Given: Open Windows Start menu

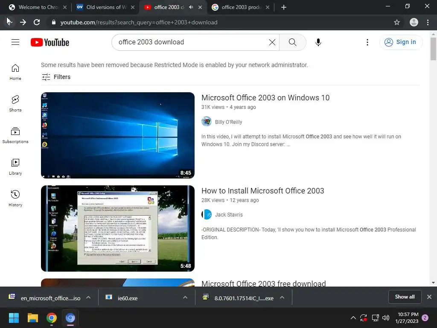Looking at the screenshot, I should (14, 318).
